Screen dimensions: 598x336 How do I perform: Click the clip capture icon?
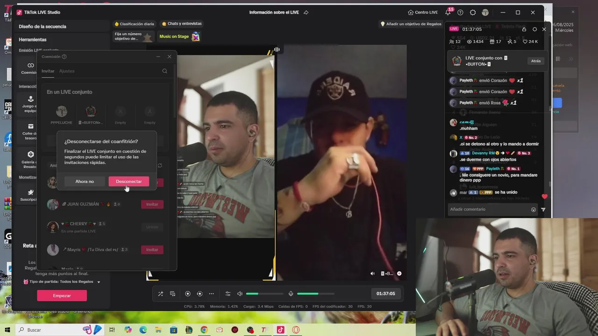point(199,294)
